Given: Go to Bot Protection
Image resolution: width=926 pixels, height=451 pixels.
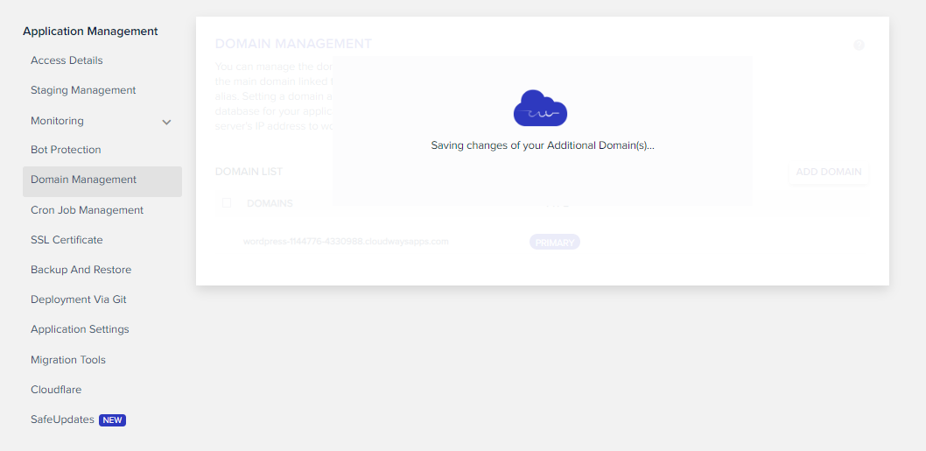Looking at the screenshot, I should pos(66,150).
